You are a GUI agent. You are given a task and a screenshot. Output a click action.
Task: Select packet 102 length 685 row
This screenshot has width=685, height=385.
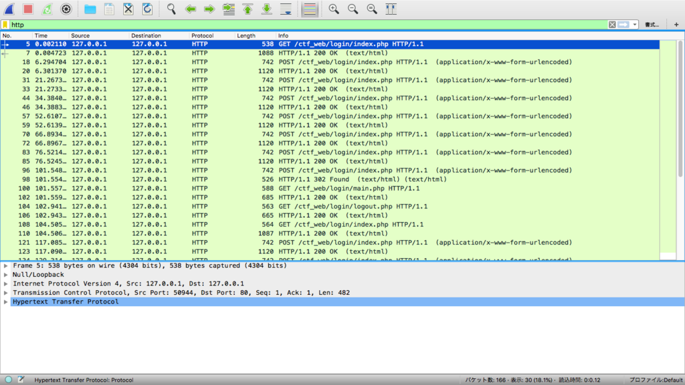(x=330, y=197)
